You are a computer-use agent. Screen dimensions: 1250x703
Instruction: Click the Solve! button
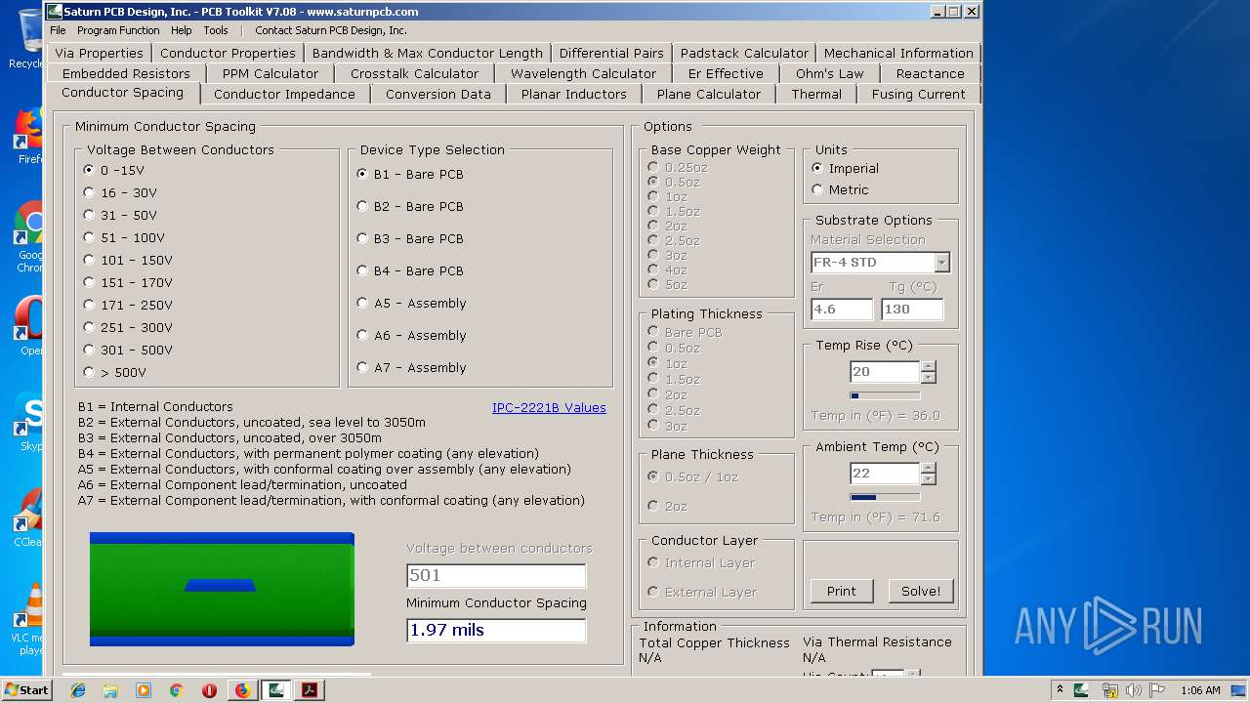tap(921, 591)
